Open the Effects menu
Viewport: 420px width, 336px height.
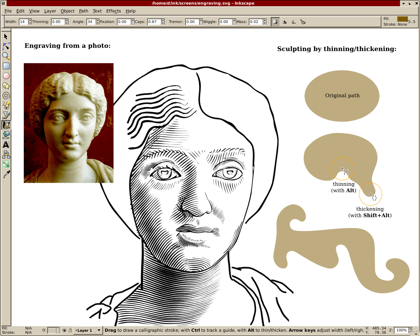(114, 11)
